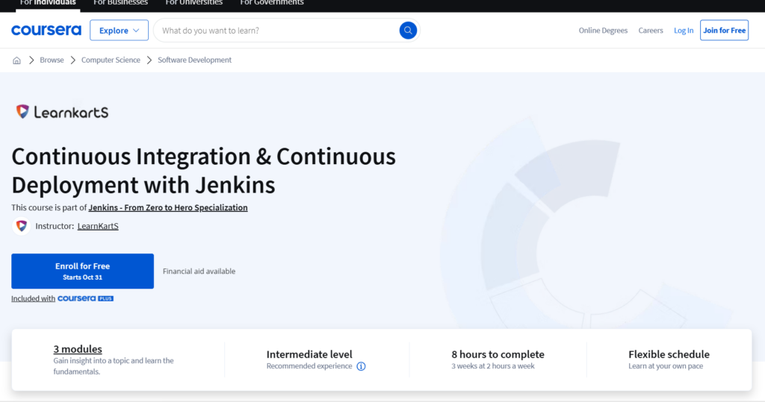
Task: Click the Coursera Plus logo
Action: (85, 298)
